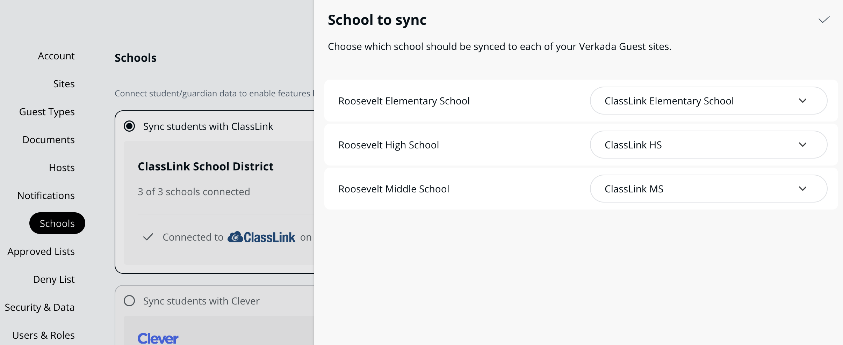Click the ClassLink logo in connection status
Screen dimensions: 843x345
pos(261,237)
